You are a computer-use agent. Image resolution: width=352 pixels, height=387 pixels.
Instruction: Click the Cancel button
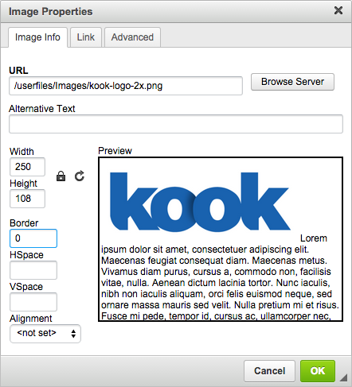coord(269,371)
